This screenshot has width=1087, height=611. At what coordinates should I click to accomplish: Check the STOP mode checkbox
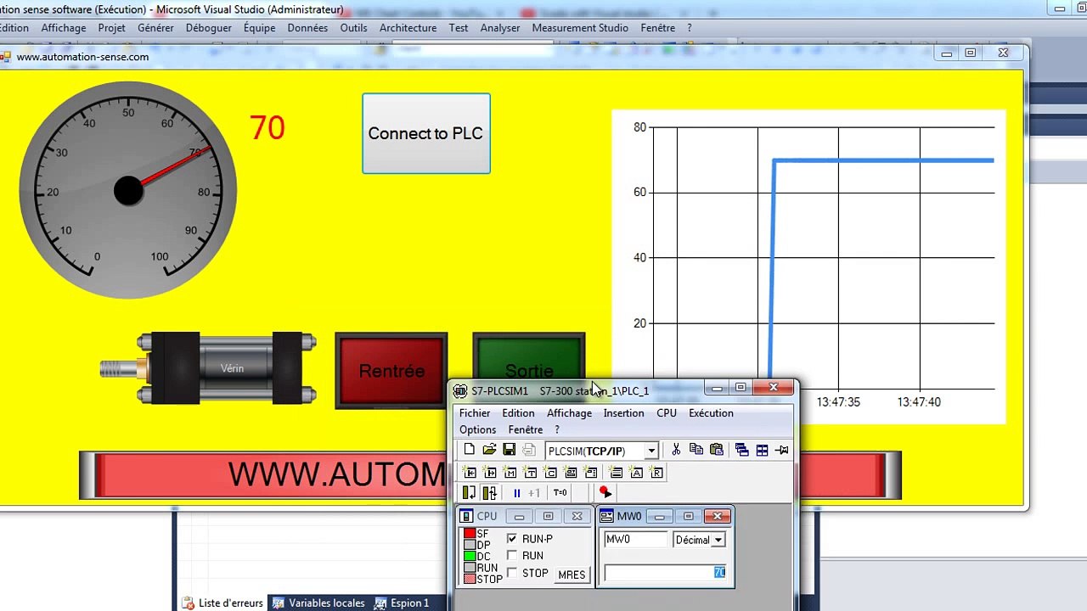coord(512,574)
